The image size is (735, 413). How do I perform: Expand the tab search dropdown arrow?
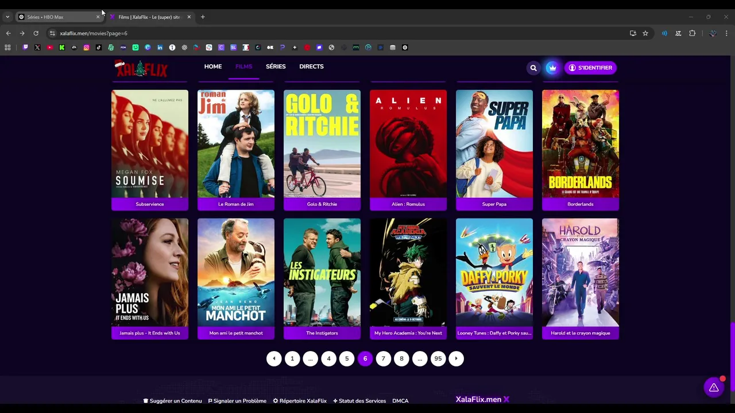point(7,17)
